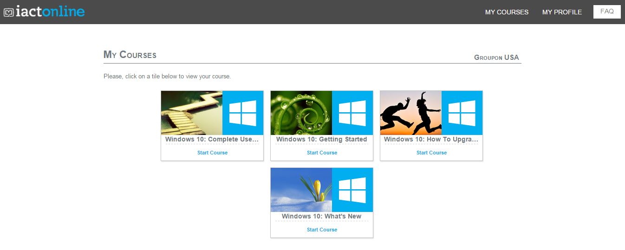Screen dimensions: 625x250
Task: Open the FAQ button
Action: (x=607, y=12)
